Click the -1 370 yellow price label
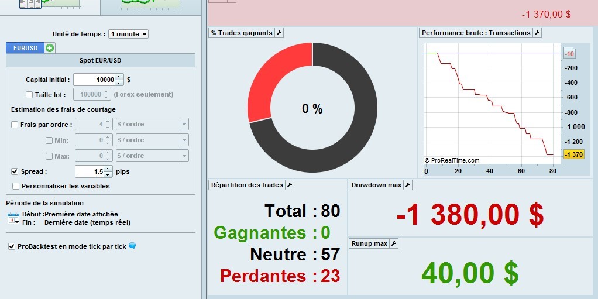The height and width of the screenshot is (299, 598). click(573, 154)
